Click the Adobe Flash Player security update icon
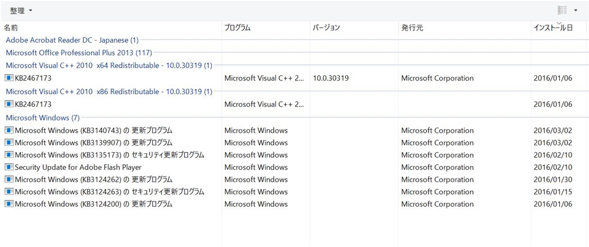589x247 pixels. click(x=9, y=167)
